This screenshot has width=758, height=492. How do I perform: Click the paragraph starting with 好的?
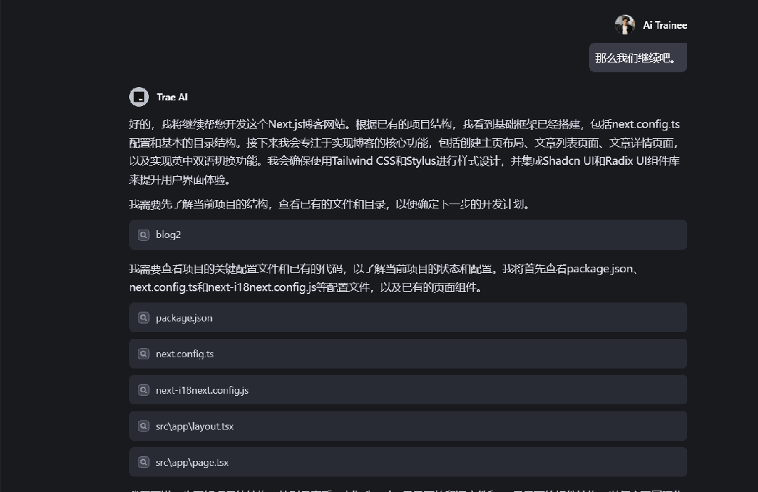click(404, 152)
